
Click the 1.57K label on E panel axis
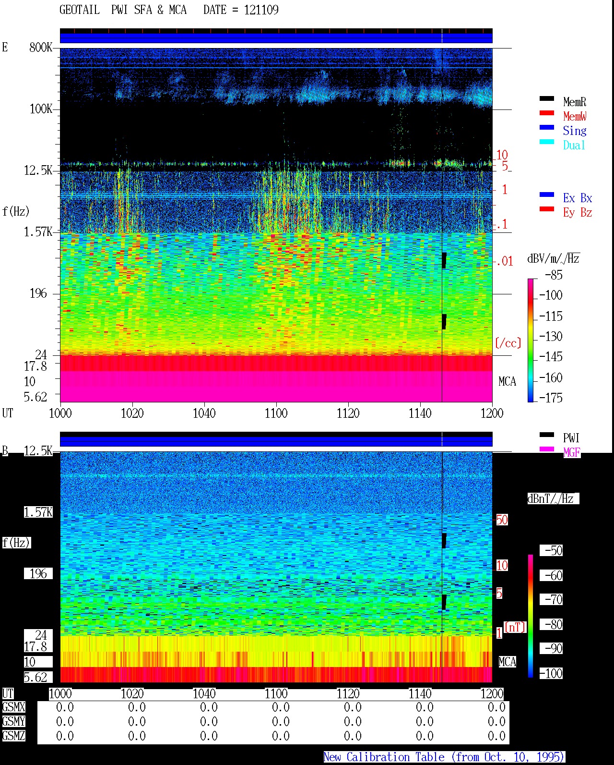38,231
